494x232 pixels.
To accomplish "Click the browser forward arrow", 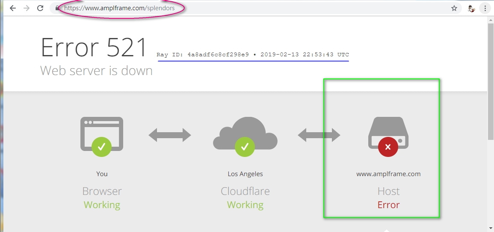I will pyautogui.click(x=27, y=8).
